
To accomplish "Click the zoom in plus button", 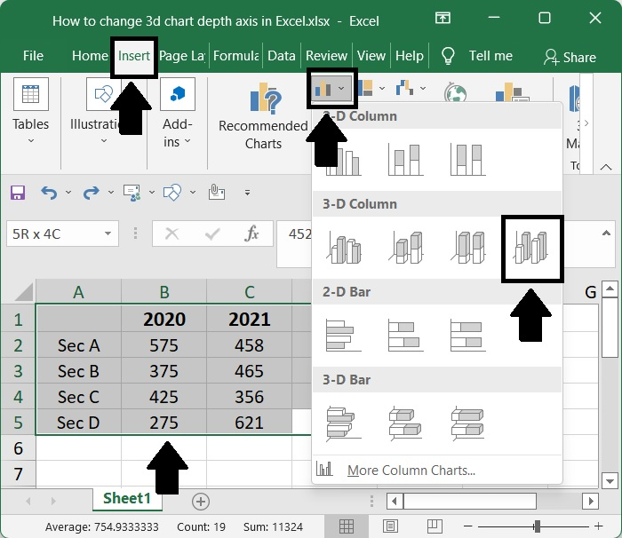I will coord(598,526).
